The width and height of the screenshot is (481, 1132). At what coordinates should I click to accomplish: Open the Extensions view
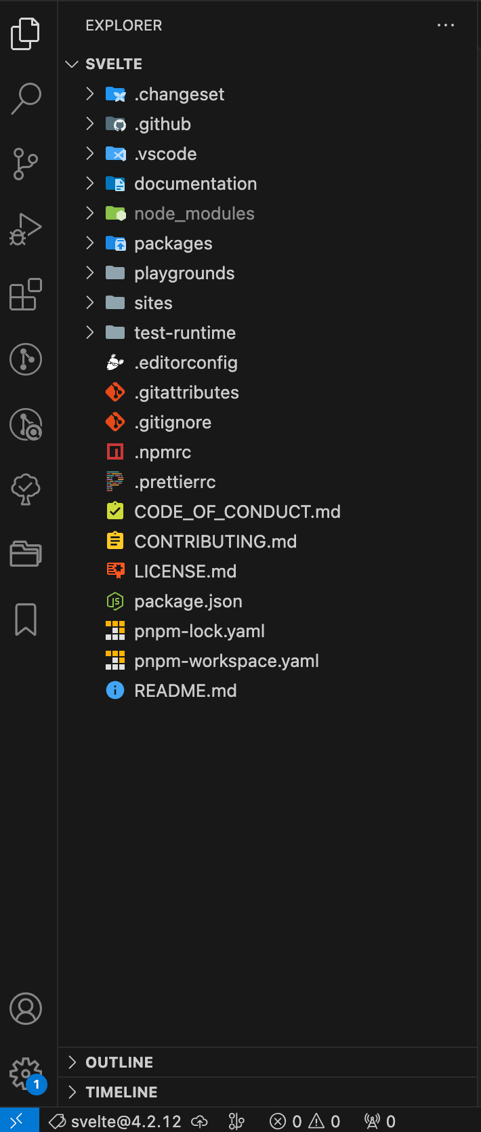(x=26, y=295)
